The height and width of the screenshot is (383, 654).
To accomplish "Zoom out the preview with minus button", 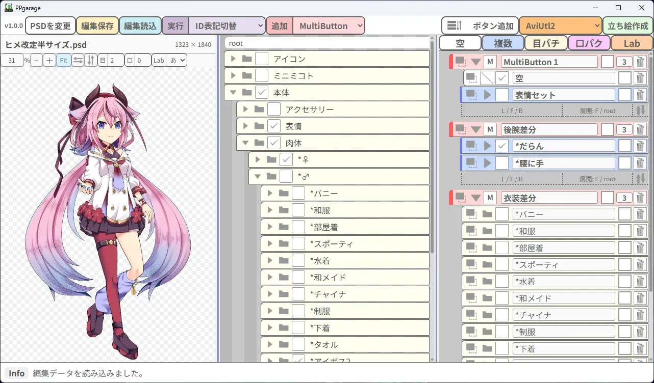I will (x=37, y=60).
